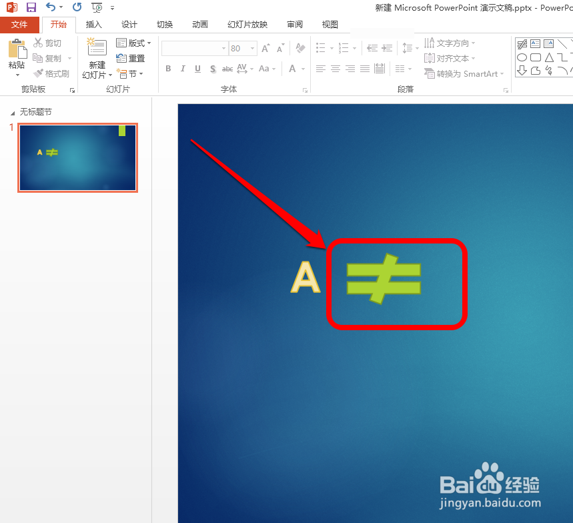
Task: Select the triangle shape
Action: click(549, 57)
